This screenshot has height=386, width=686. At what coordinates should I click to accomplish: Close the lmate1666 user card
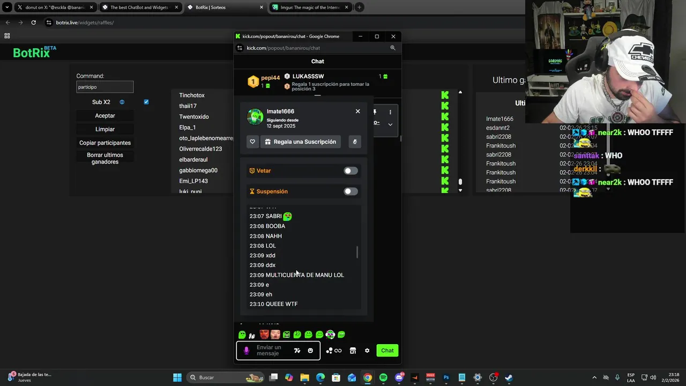358,111
